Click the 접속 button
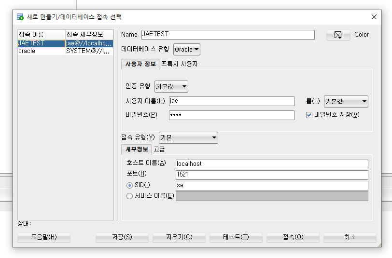Viewport: 392px width, 258px height. click(x=293, y=237)
